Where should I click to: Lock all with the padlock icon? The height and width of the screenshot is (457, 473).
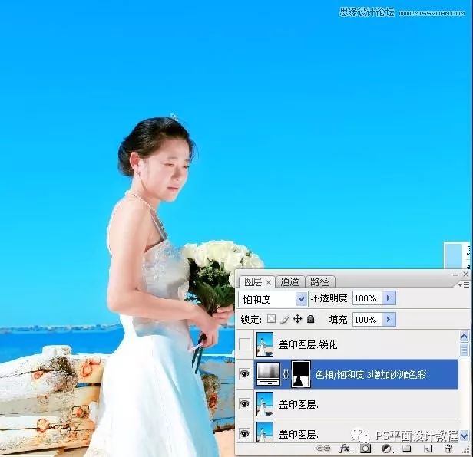click(x=311, y=319)
